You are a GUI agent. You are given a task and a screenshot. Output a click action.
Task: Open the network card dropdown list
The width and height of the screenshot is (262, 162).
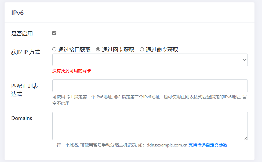click(150, 60)
